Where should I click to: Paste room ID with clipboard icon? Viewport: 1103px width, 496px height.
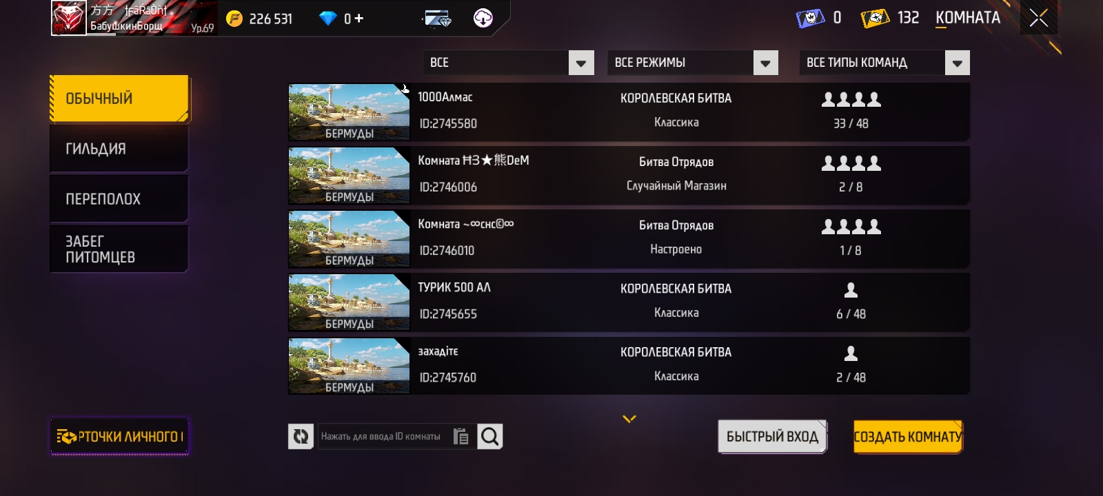[x=461, y=436]
